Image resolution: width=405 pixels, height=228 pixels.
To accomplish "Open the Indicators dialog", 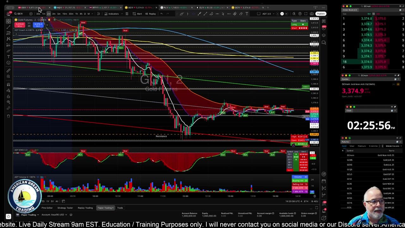I will pos(112,14).
